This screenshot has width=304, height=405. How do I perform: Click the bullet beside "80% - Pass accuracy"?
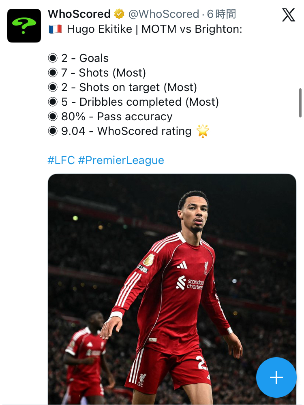click(53, 117)
